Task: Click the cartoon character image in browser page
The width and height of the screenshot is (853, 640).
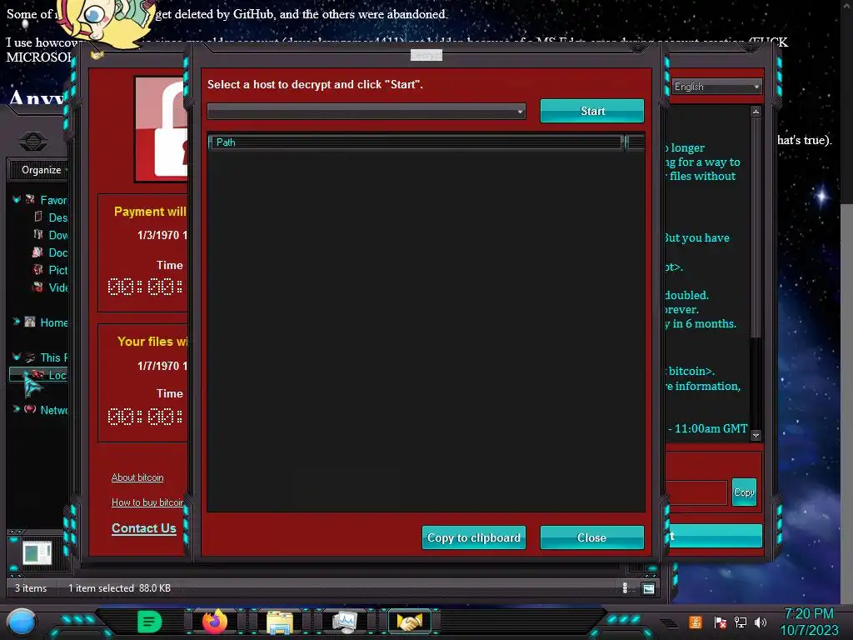Action: point(104,22)
